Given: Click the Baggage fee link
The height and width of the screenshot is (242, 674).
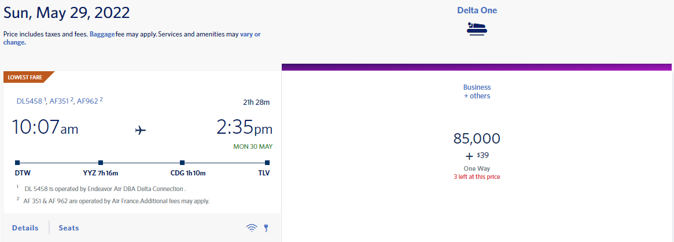Looking at the screenshot, I should pos(102,34).
